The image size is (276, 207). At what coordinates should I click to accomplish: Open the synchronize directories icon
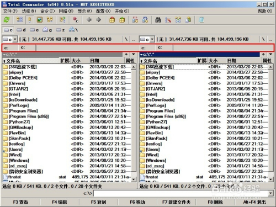178,20
